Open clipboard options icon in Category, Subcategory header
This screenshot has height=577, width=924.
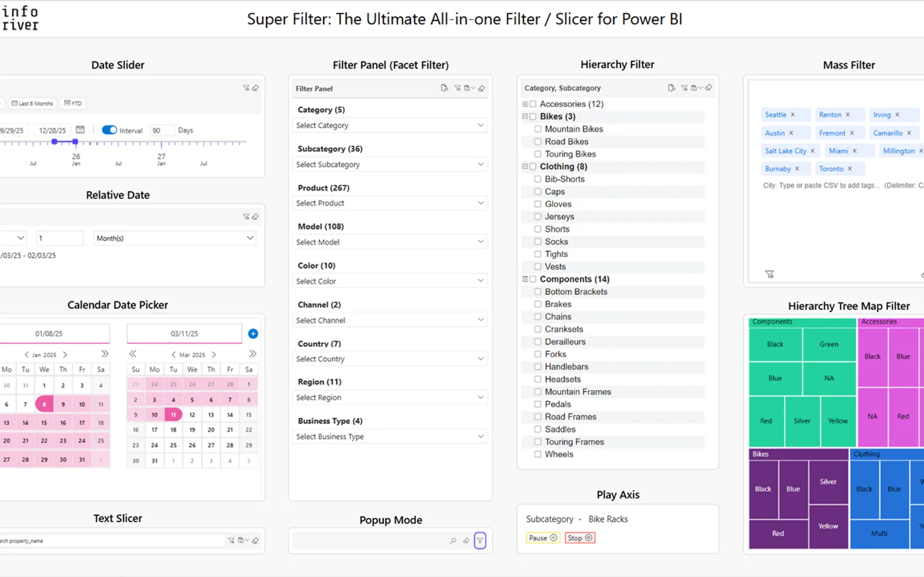(x=696, y=88)
